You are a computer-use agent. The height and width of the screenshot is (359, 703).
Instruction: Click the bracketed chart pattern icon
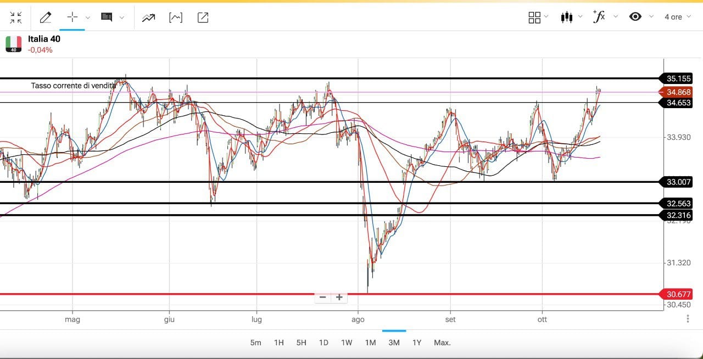pyautogui.click(x=176, y=18)
